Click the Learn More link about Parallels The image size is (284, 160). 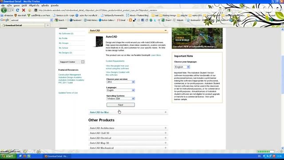click(x=156, y=55)
